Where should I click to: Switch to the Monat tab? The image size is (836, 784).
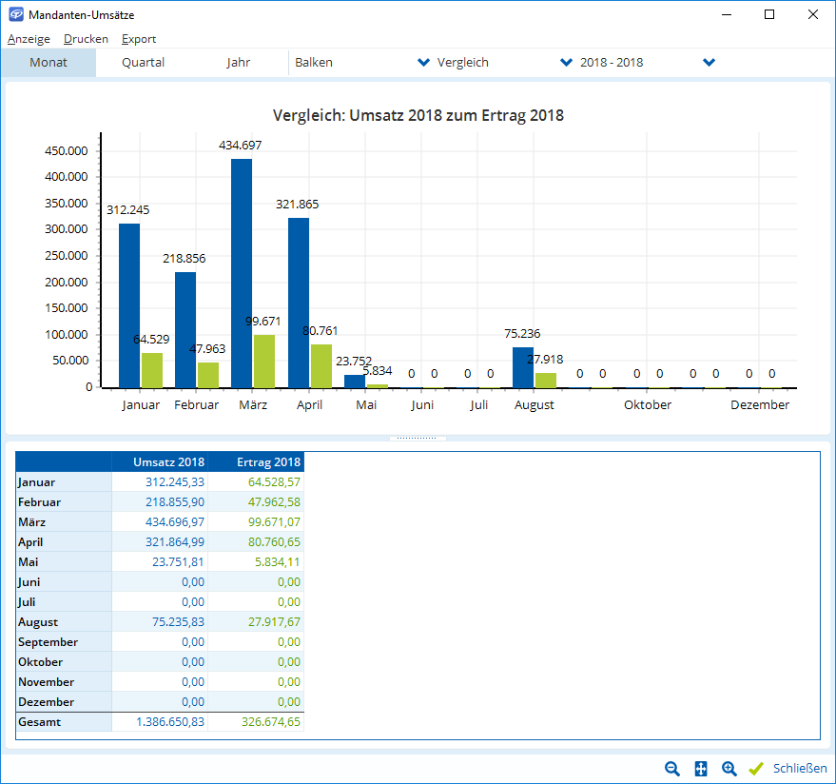[49, 63]
